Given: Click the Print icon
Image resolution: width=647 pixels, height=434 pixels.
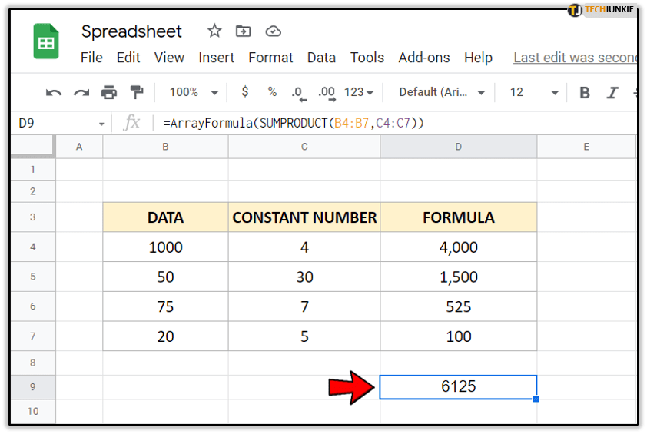Looking at the screenshot, I should tap(109, 93).
